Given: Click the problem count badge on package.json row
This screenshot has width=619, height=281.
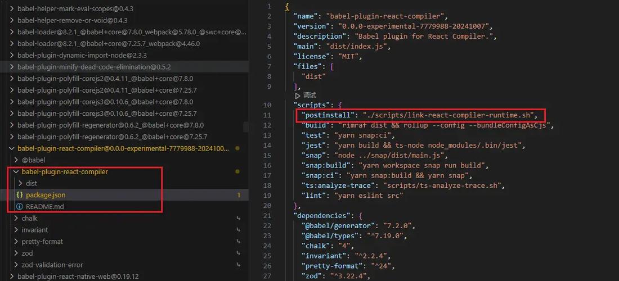Looking at the screenshot, I should coord(239,195).
